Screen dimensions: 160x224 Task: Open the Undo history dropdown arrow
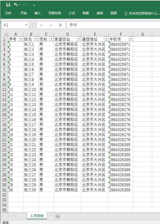(x=20, y=5)
